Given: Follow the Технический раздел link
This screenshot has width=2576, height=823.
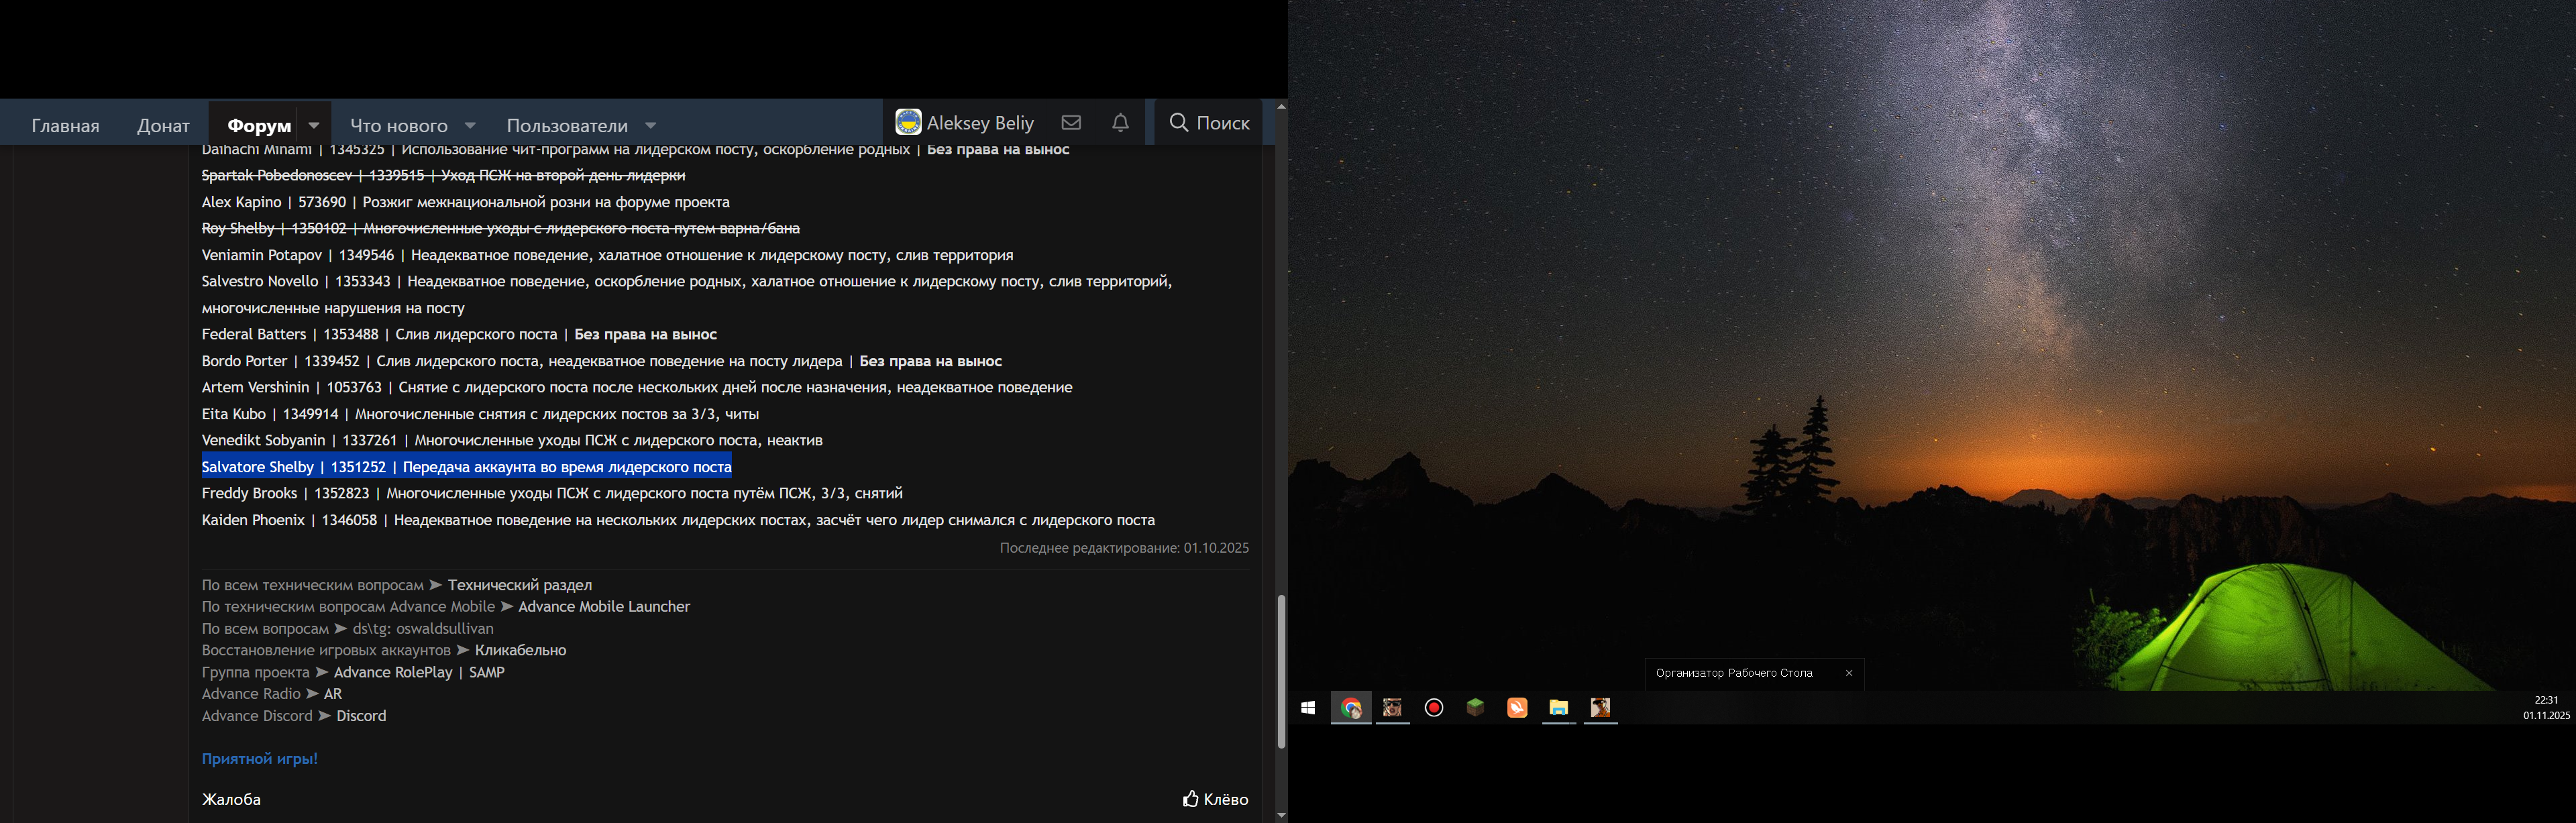Looking at the screenshot, I should click(519, 585).
